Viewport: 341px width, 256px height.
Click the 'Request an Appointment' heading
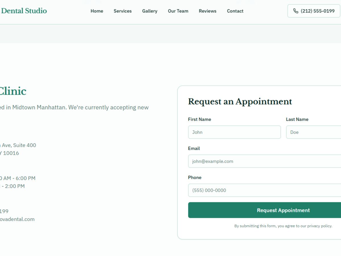240,102
